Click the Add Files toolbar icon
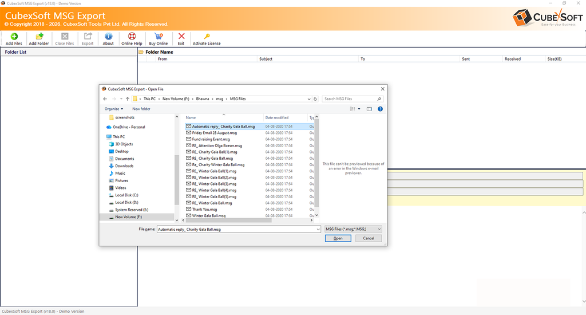586x315 pixels. tap(14, 36)
